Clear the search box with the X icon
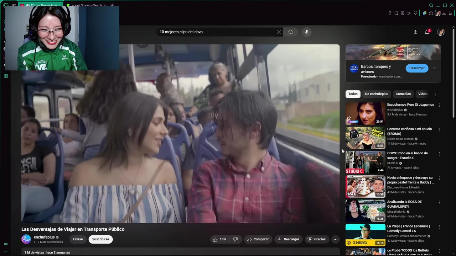This screenshot has height=256, width=456. click(x=279, y=32)
